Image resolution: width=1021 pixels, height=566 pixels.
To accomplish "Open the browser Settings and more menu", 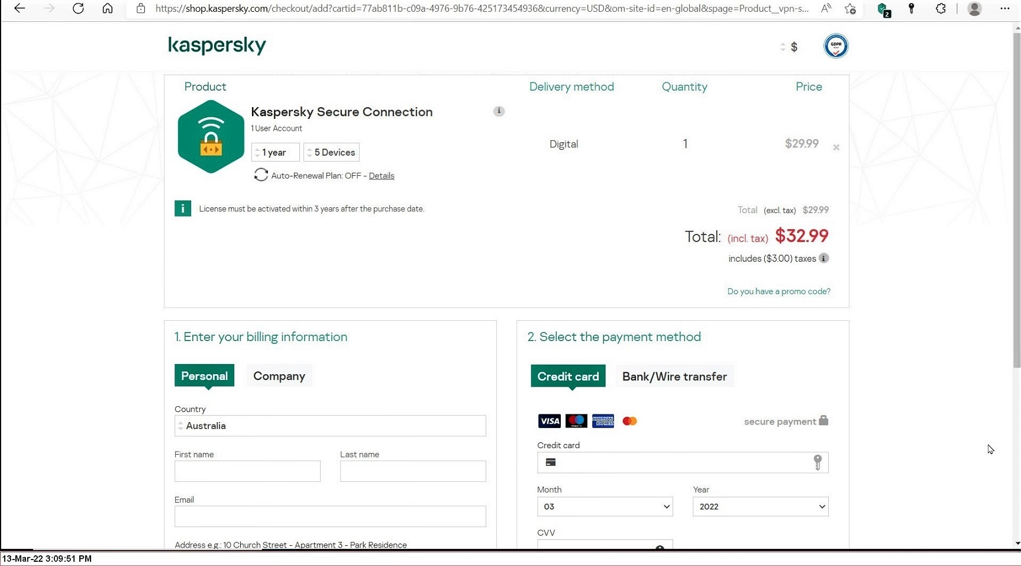I will (1004, 8).
